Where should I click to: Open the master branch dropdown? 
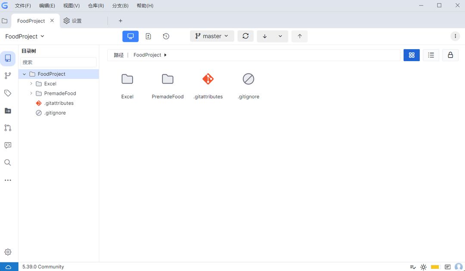(x=212, y=36)
